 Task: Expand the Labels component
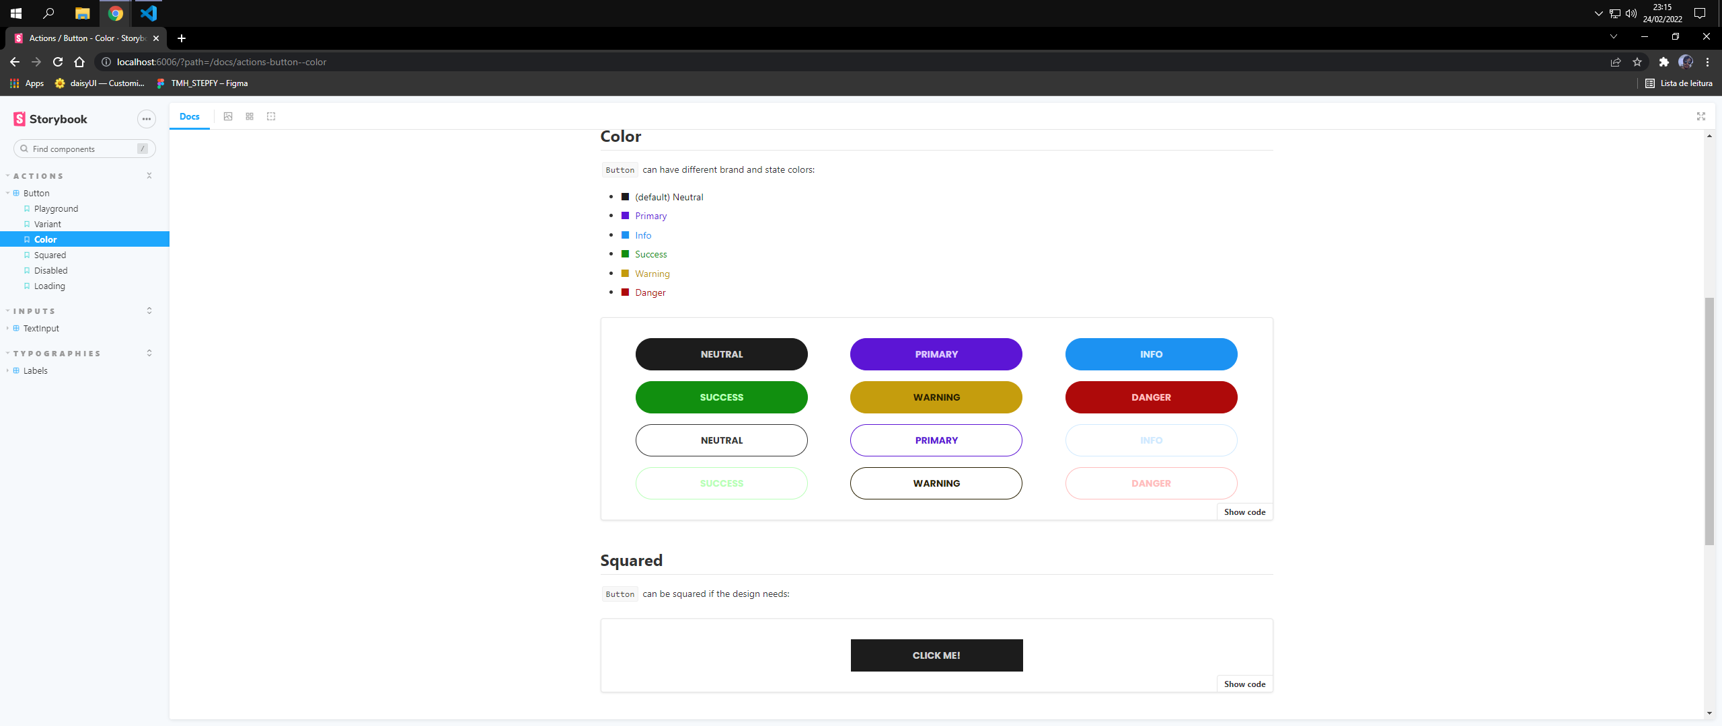35,370
